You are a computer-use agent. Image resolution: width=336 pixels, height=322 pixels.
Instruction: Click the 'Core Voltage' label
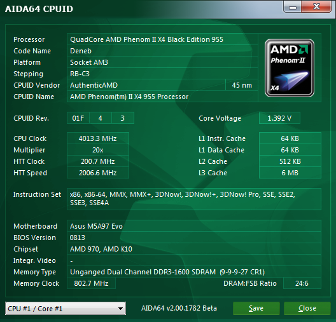220,118
